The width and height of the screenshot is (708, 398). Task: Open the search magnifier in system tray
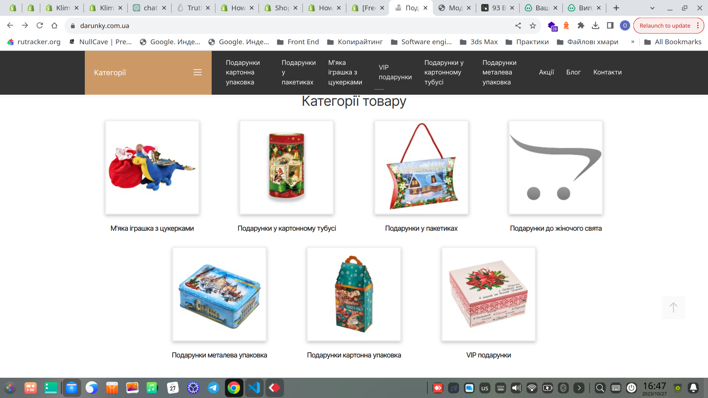click(x=600, y=388)
